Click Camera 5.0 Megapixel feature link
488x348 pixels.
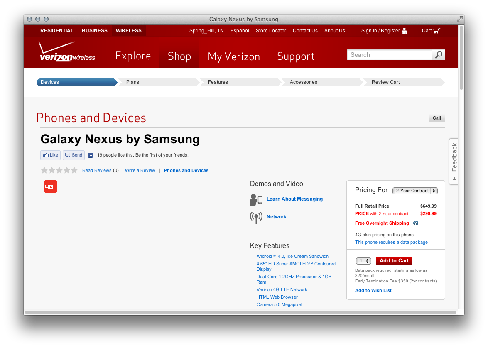[279, 304]
